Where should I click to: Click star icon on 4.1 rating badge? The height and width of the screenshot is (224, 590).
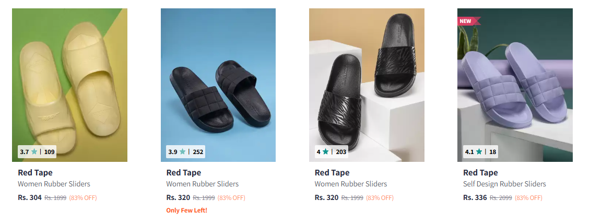[479, 152]
